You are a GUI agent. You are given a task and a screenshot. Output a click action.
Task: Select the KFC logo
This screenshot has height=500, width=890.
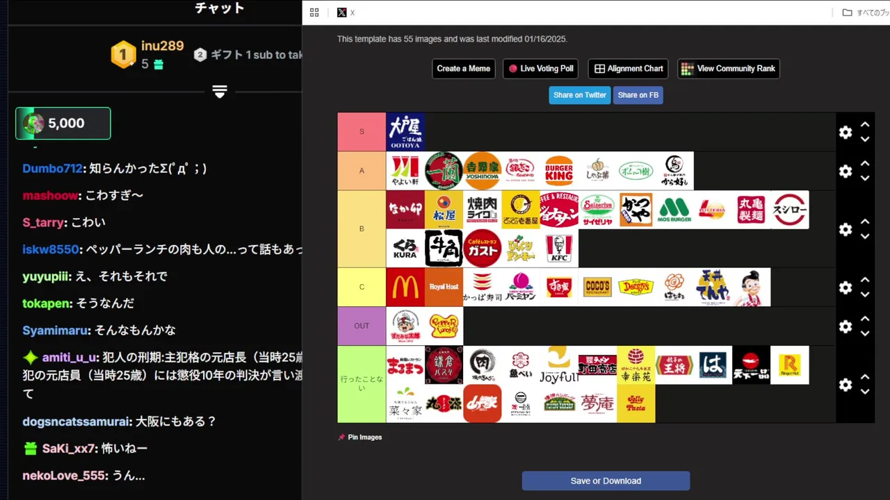pyautogui.click(x=559, y=249)
